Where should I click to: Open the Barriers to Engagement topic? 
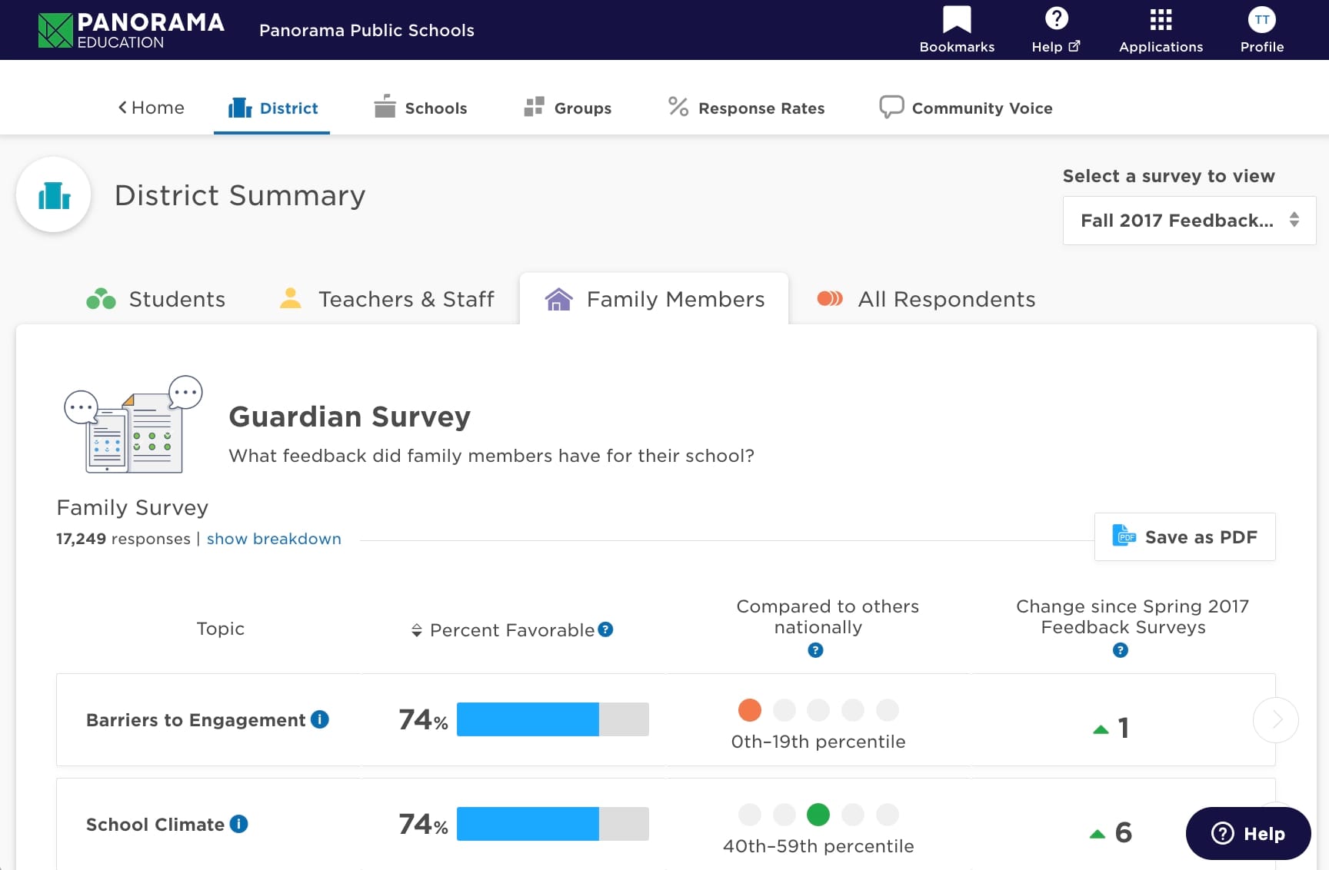pyautogui.click(x=195, y=720)
